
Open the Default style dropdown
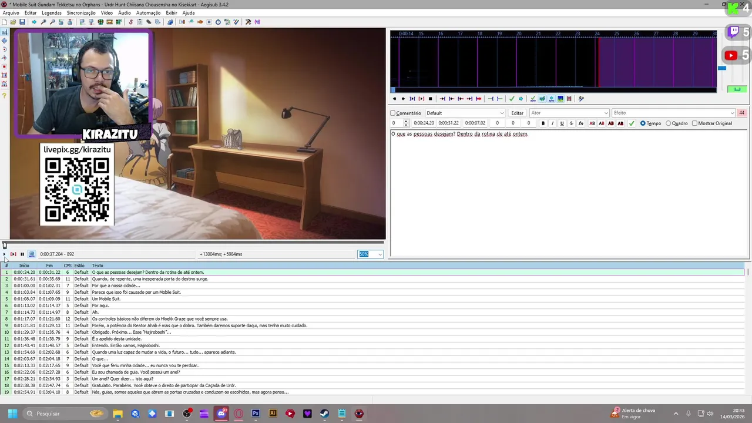465,113
